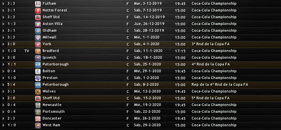Viewport: 281px width, 130px height.
Task: Open the Newcastle club badge
Action: [38, 105]
